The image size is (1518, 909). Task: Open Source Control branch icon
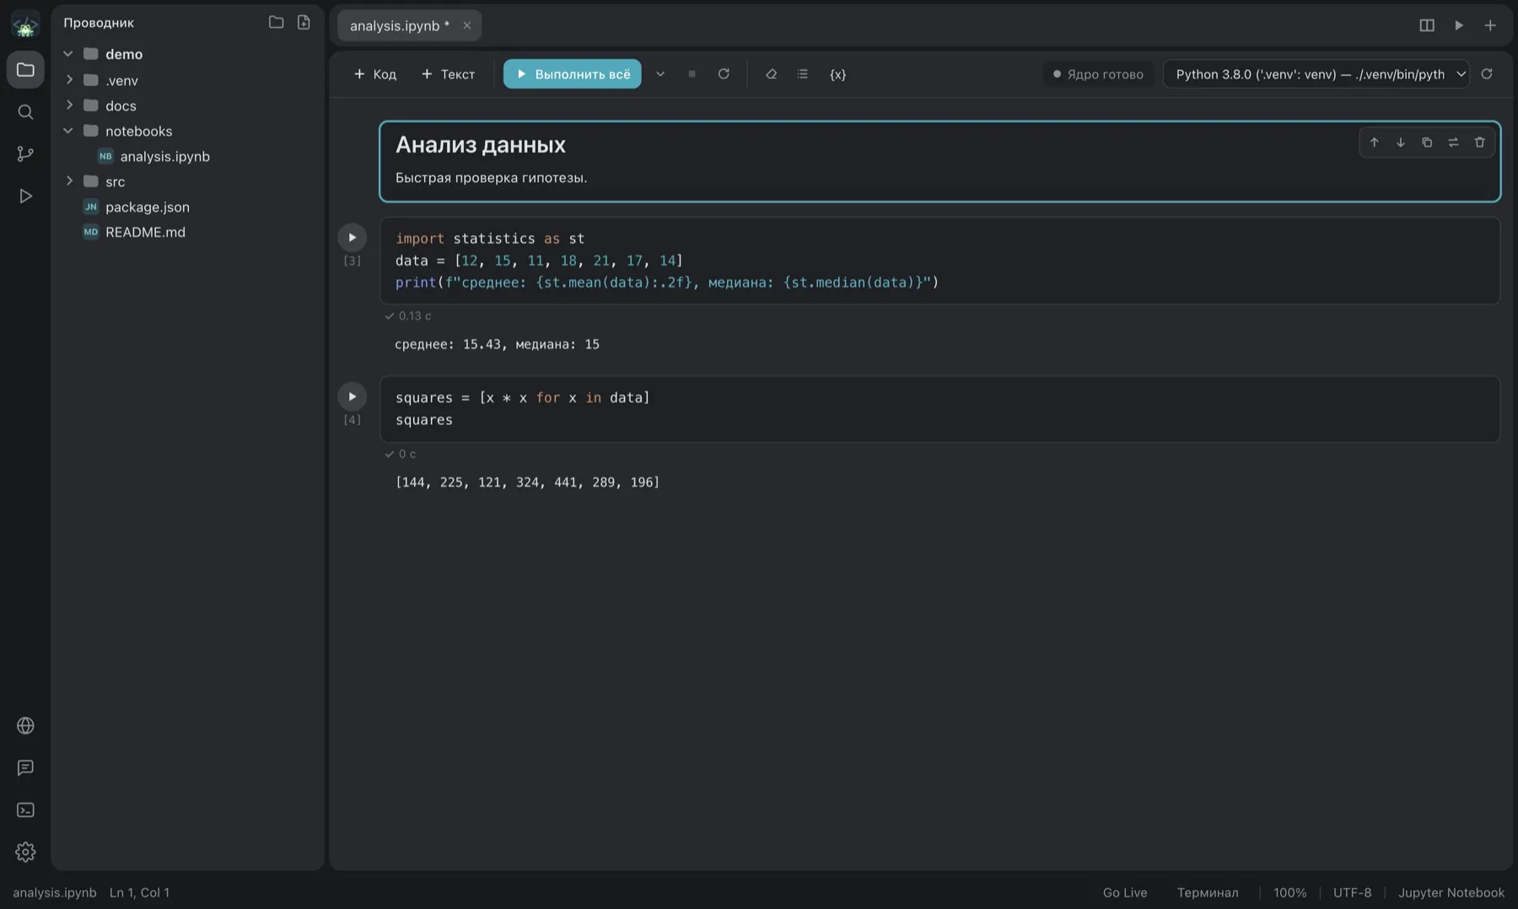pyautogui.click(x=25, y=154)
